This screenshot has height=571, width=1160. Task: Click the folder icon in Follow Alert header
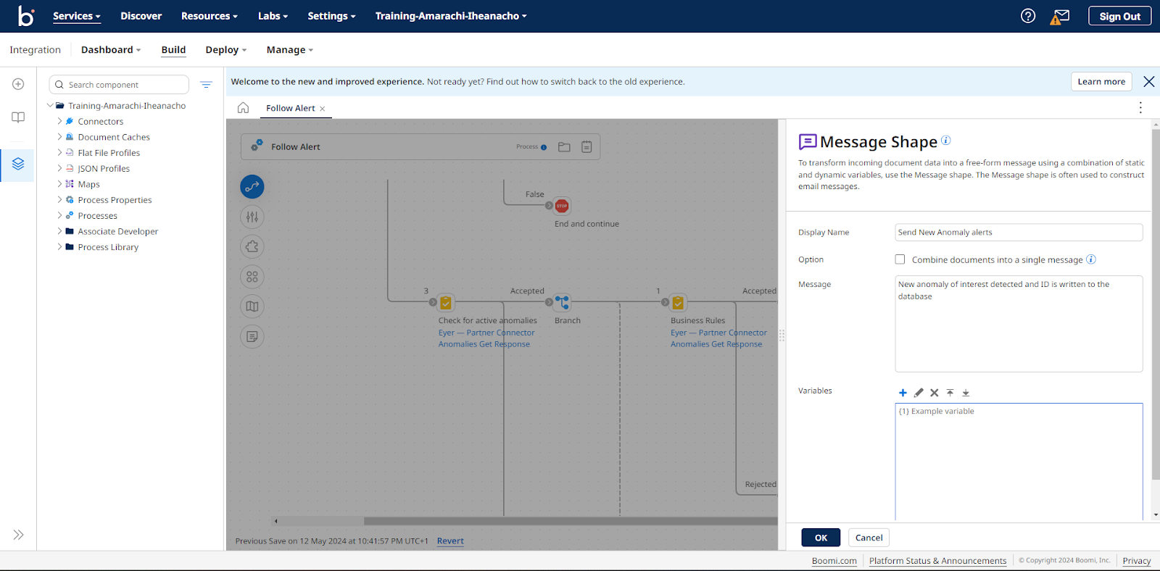point(564,147)
